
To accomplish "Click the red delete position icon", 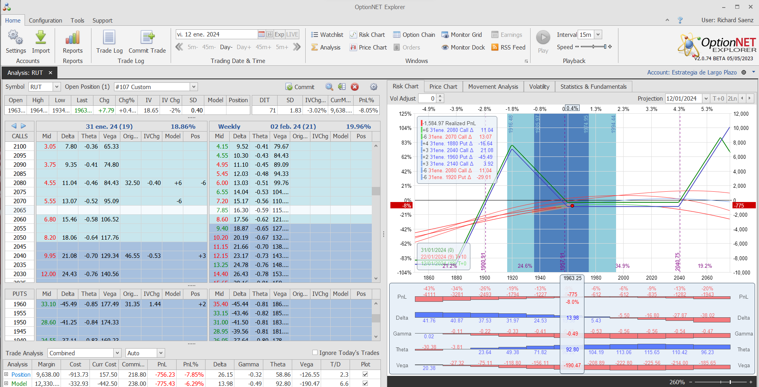I will 355,87.
